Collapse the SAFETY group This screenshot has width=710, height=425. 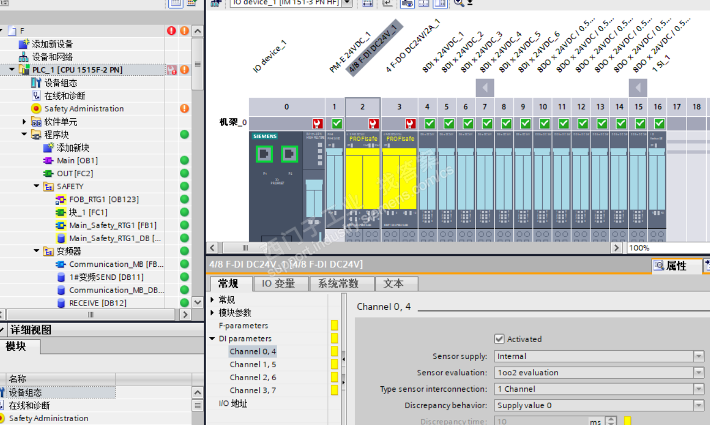tap(37, 187)
